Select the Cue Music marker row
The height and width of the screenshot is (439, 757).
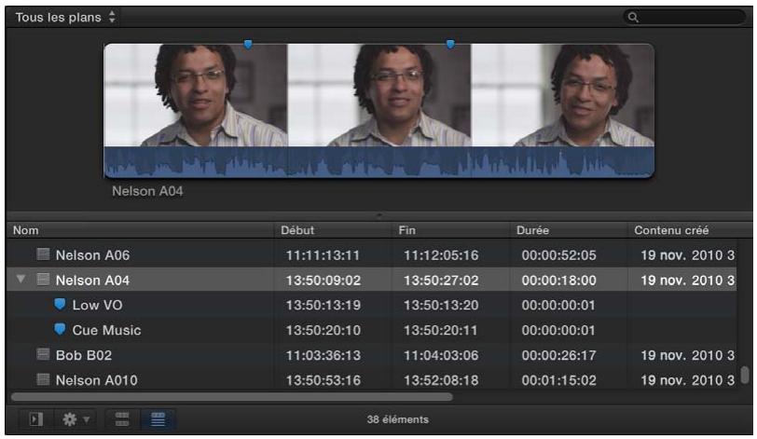point(372,330)
